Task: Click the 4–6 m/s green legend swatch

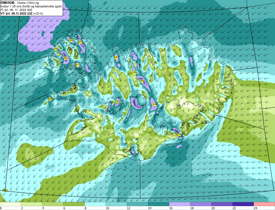Action: pyautogui.click(x=53, y=204)
